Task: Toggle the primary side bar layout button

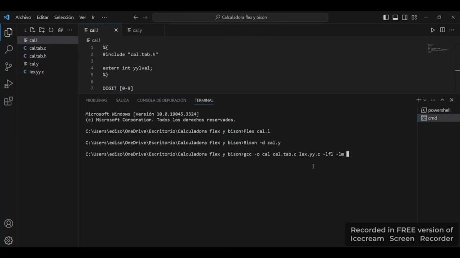Action: tap(386, 17)
